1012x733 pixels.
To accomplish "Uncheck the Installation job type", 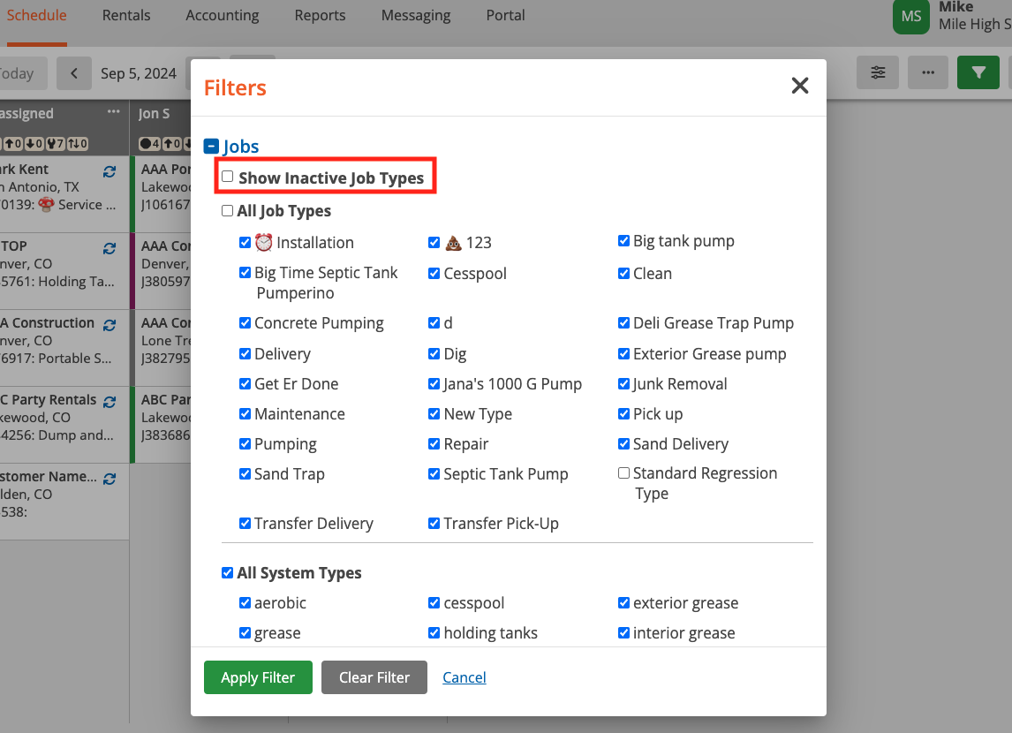I will [x=245, y=243].
